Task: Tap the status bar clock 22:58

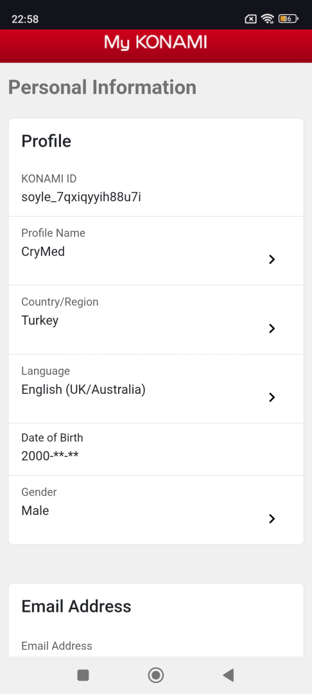Action: click(25, 19)
